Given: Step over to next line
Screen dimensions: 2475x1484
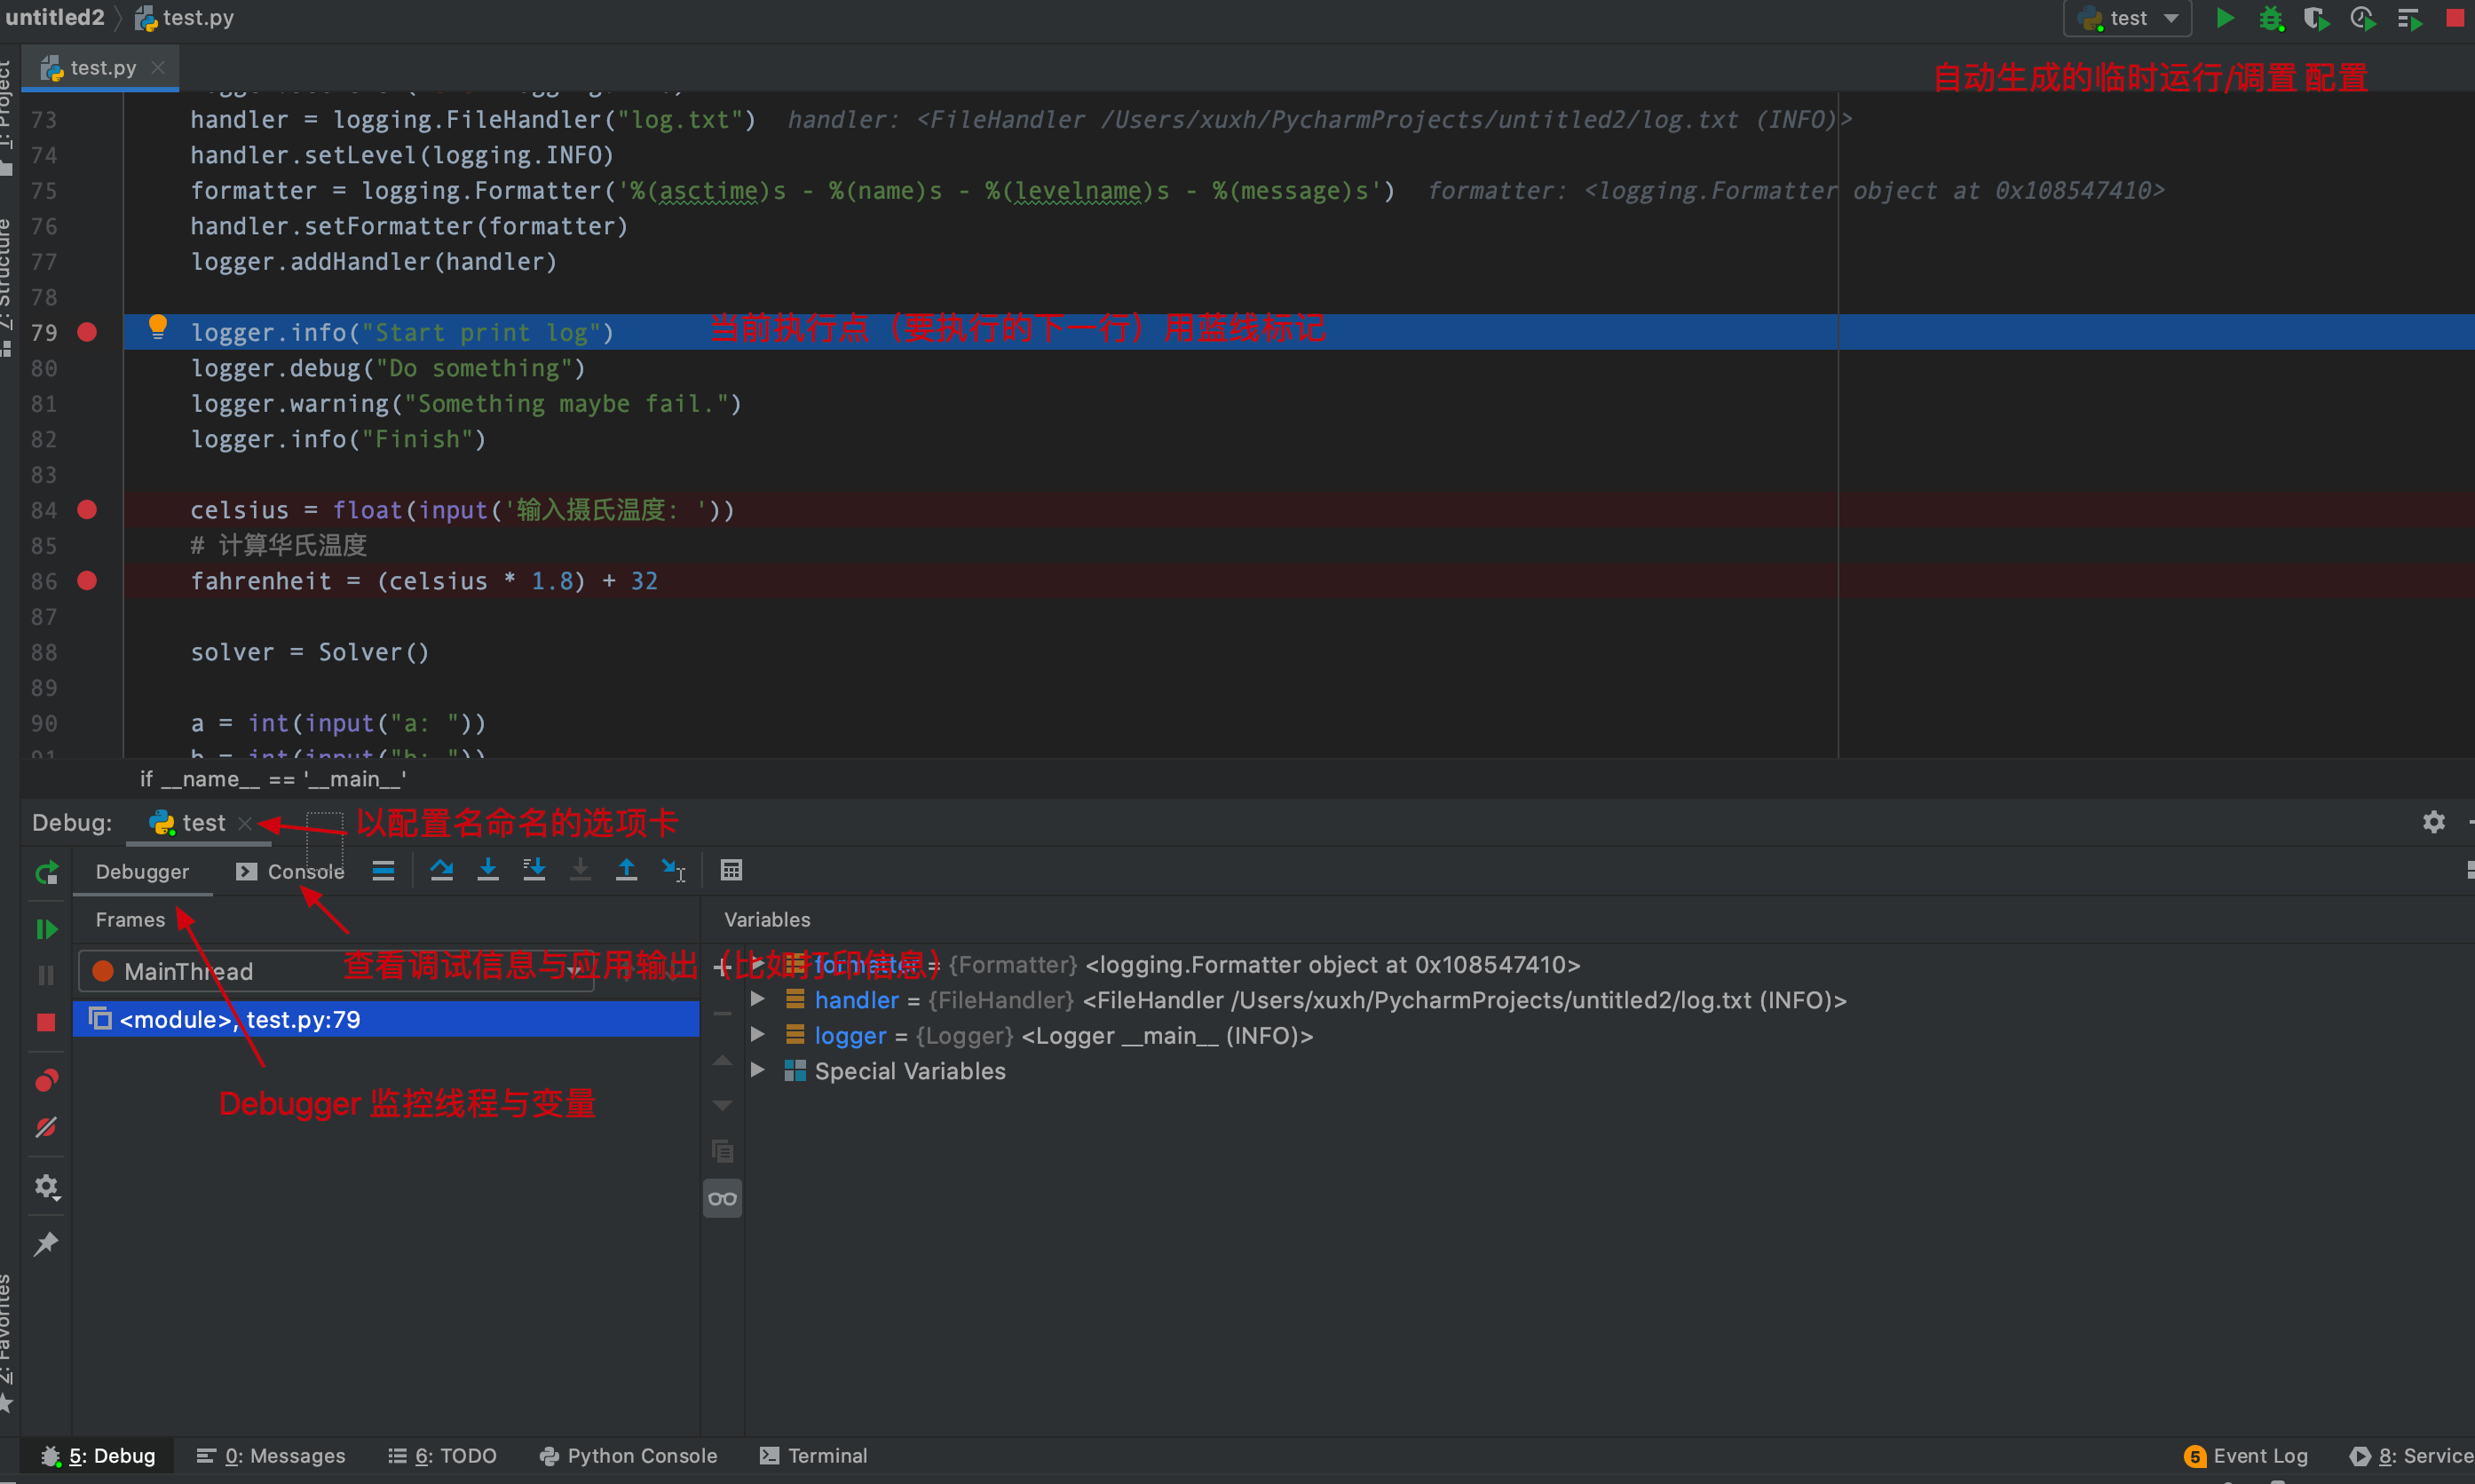Looking at the screenshot, I should pyautogui.click(x=441, y=870).
